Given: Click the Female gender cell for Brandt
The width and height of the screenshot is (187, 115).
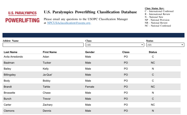Looking at the screenshot, I should coord(89,87).
